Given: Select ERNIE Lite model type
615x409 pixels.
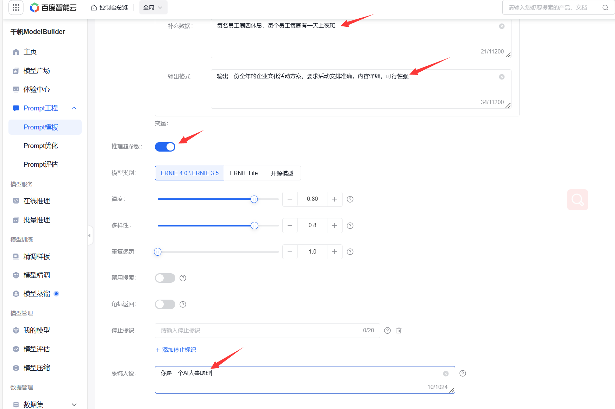Looking at the screenshot, I should coord(244,173).
